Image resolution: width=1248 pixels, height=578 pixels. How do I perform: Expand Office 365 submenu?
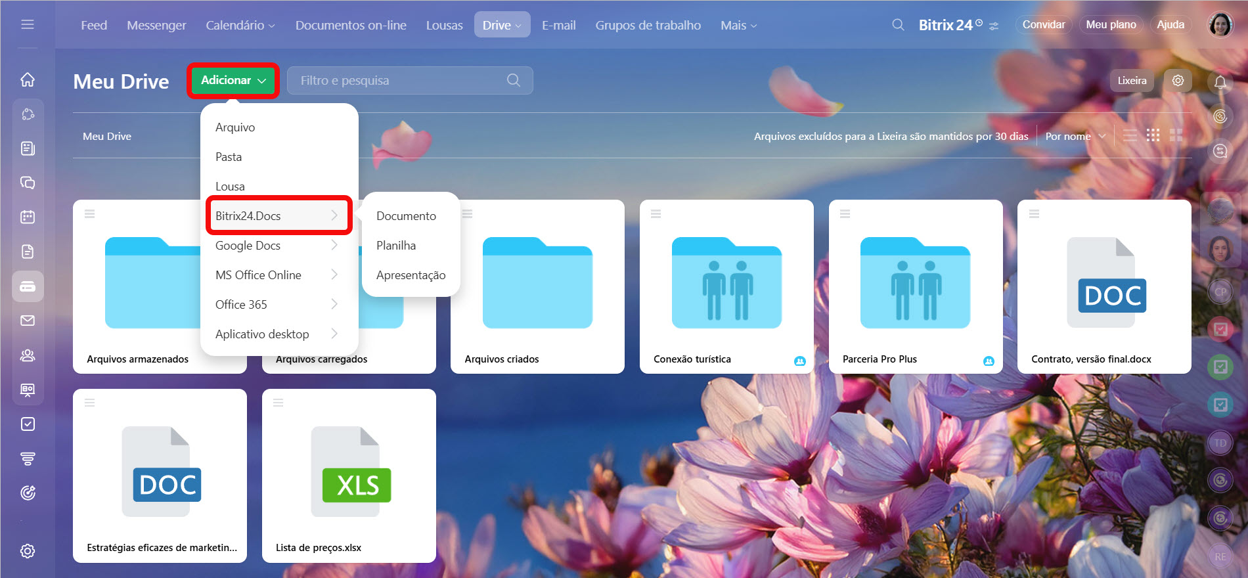pos(279,304)
